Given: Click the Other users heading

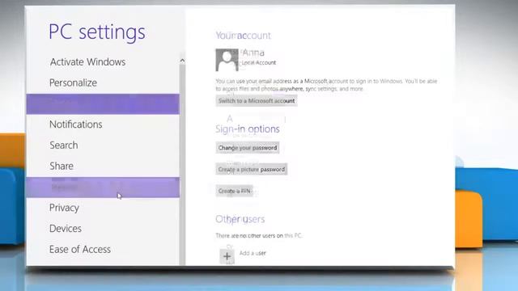Looking at the screenshot, I should coord(240,219).
